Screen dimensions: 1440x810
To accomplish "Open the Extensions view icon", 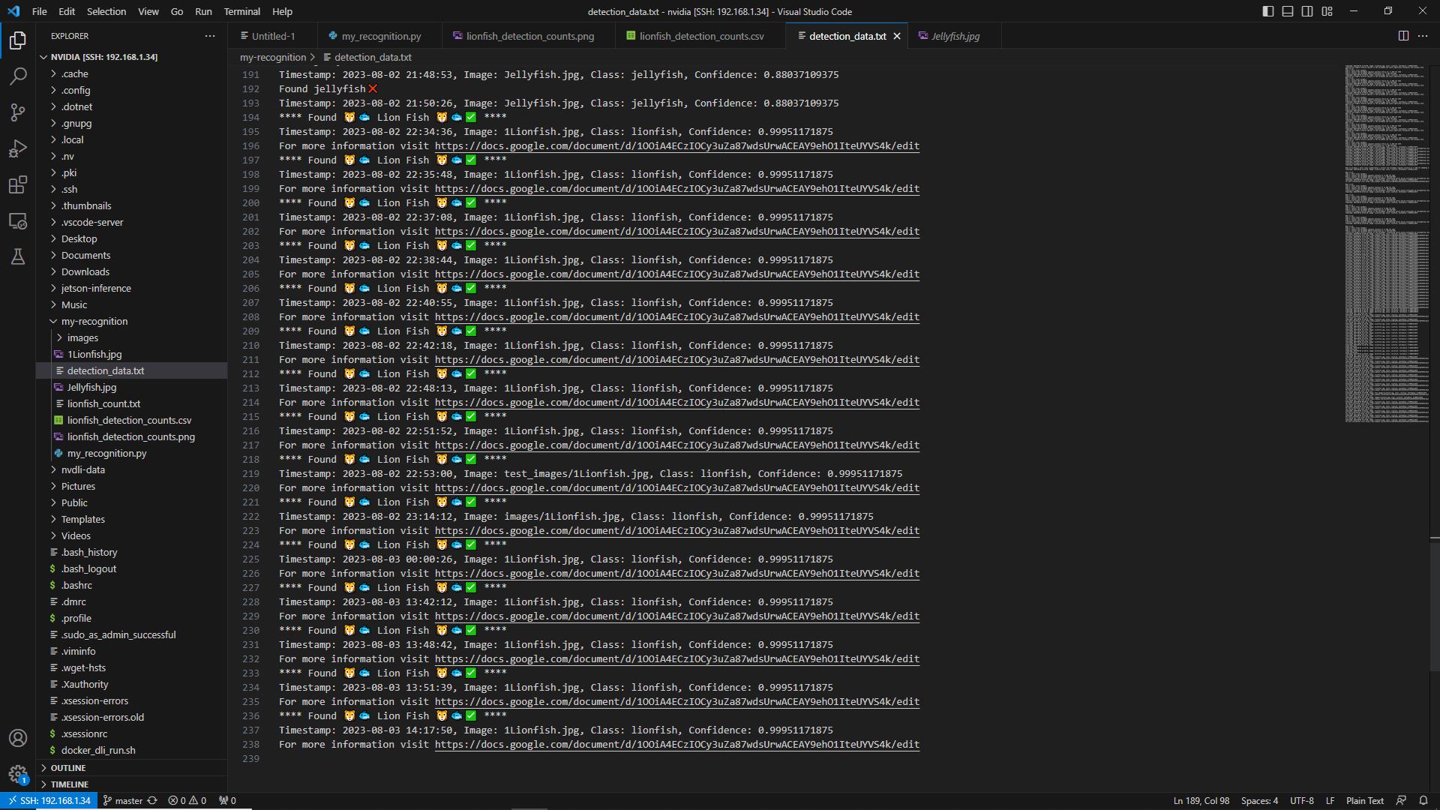I will (18, 184).
